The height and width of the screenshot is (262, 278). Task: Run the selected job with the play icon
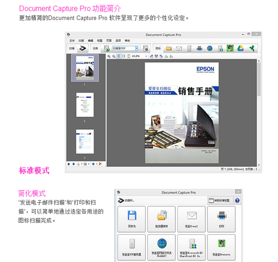[107, 48]
